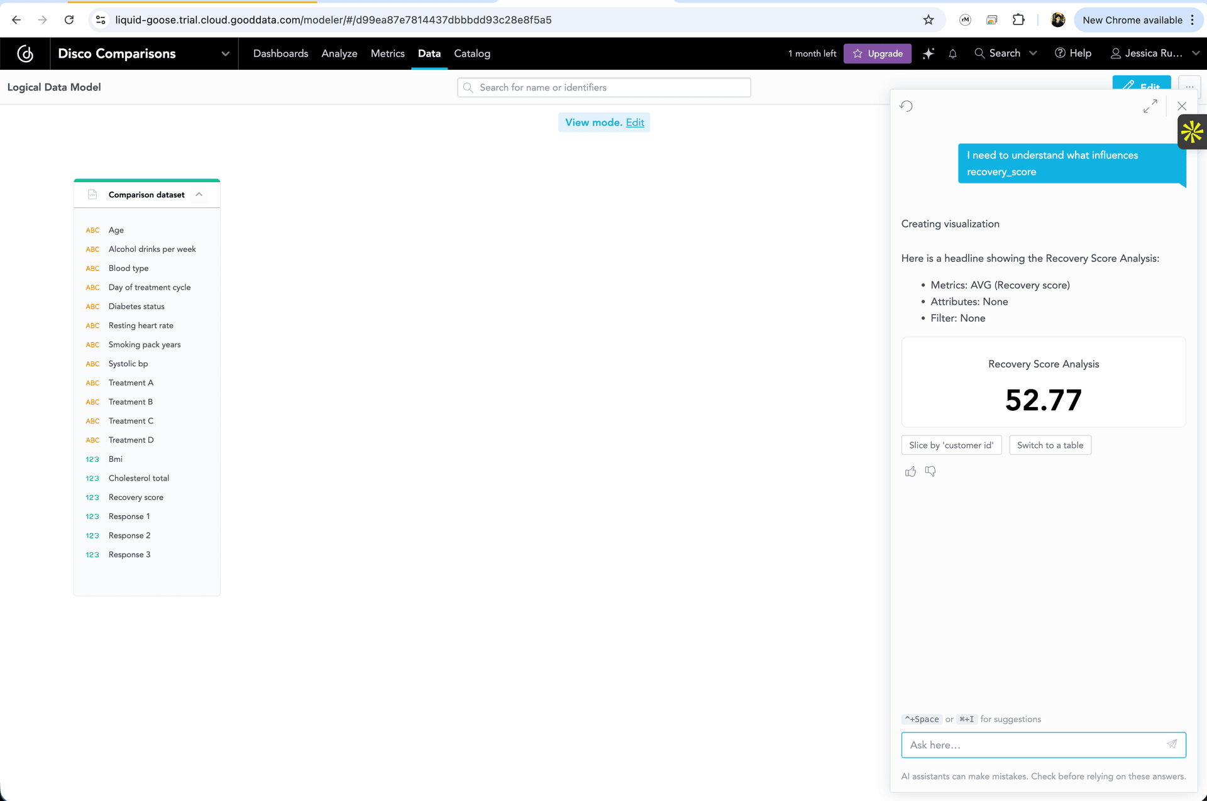Collapse the Comparison dataset box
Screen dimensions: 1207x801
(x=199, y=195)
